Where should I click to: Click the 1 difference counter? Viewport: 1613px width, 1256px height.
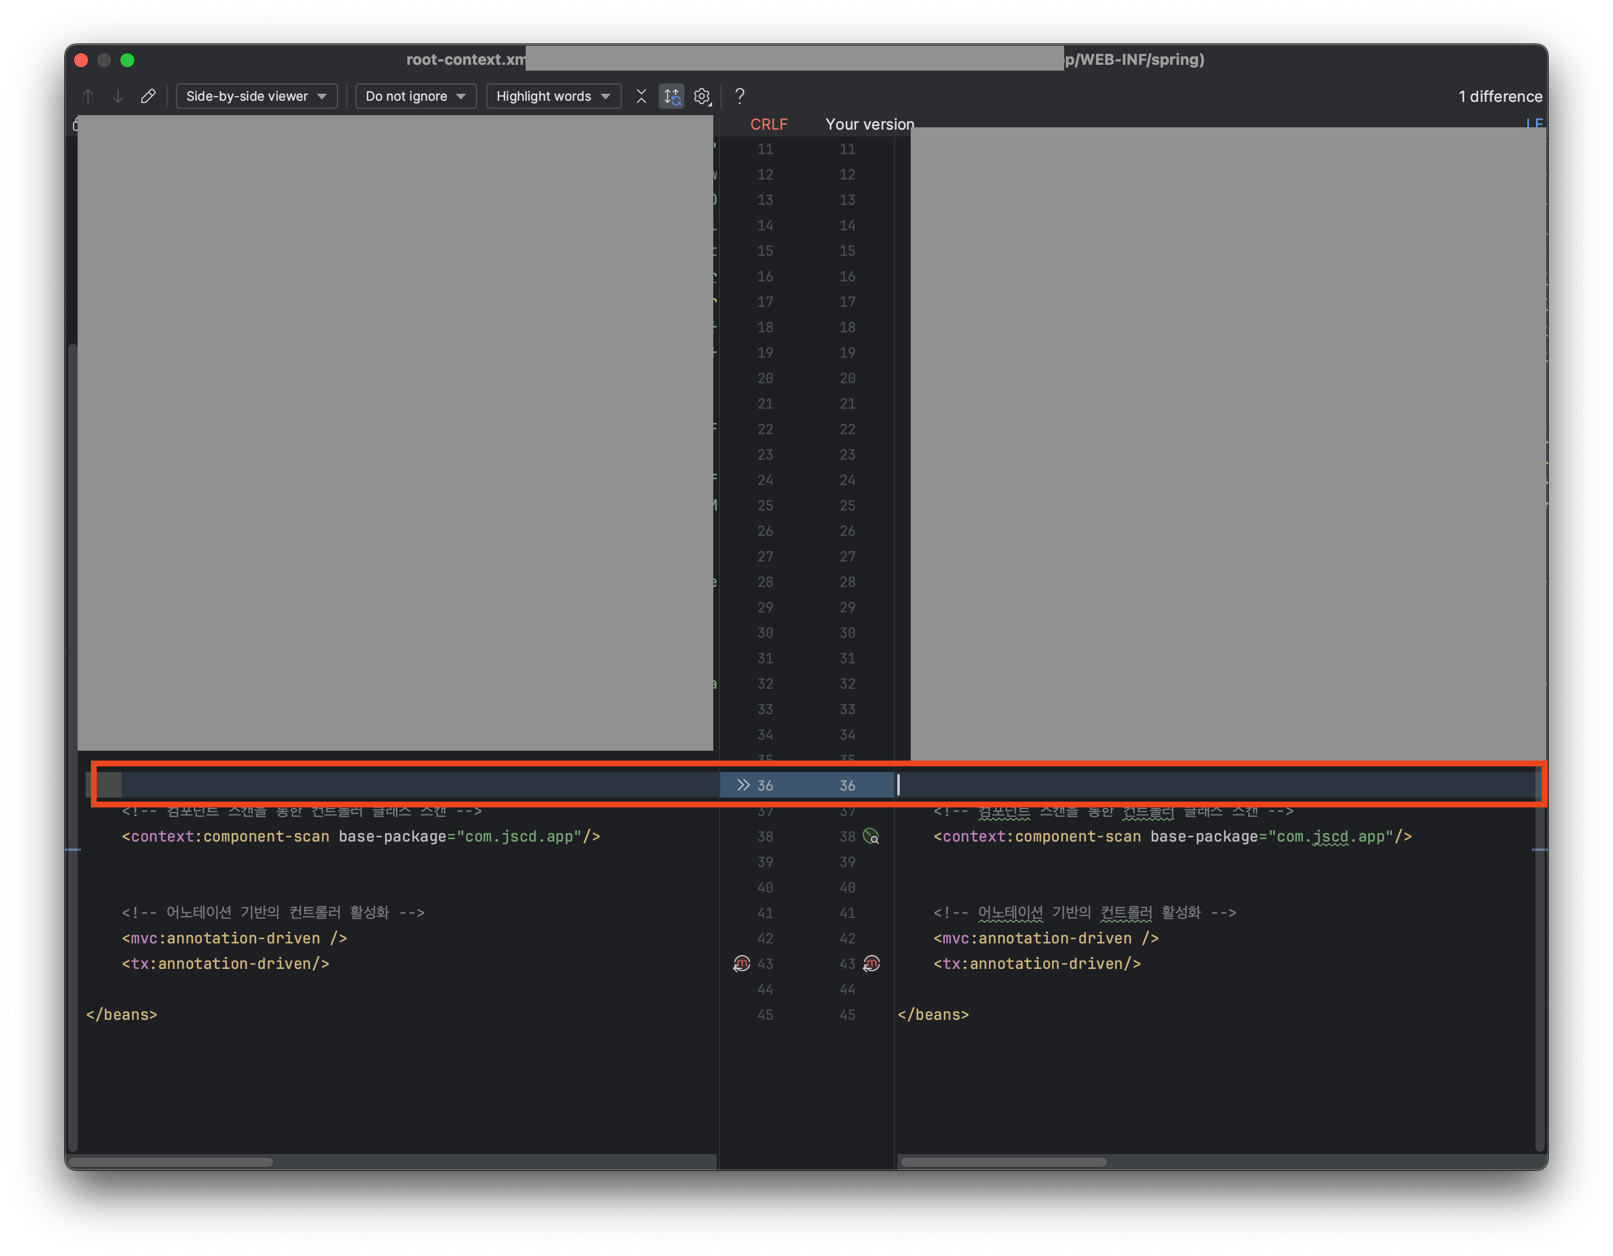[1500, 96]
